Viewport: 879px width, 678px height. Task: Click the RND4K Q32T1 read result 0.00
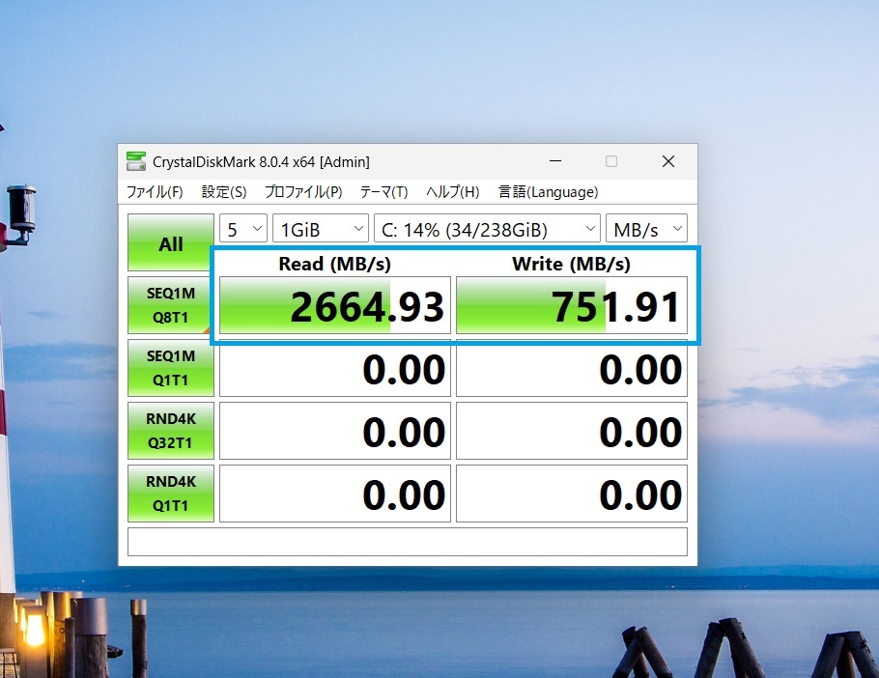[335, 431]
